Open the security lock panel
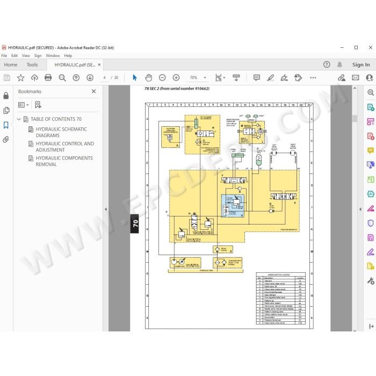Viewport: 376px width, 376px height. (x=6, y=96)
